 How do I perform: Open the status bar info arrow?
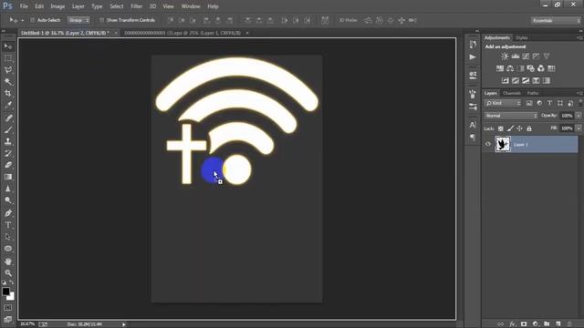tap(124, 324)
